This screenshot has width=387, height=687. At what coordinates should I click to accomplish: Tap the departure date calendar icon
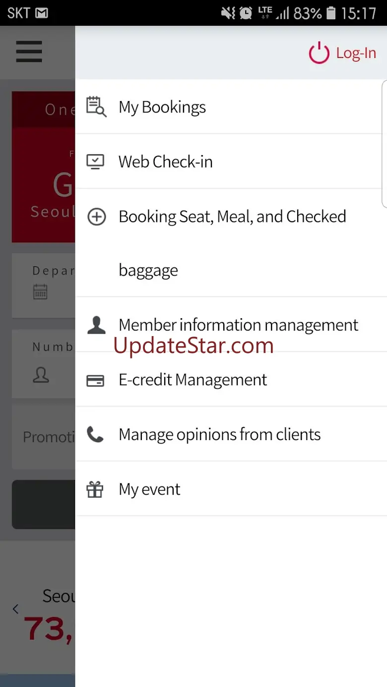40,291
